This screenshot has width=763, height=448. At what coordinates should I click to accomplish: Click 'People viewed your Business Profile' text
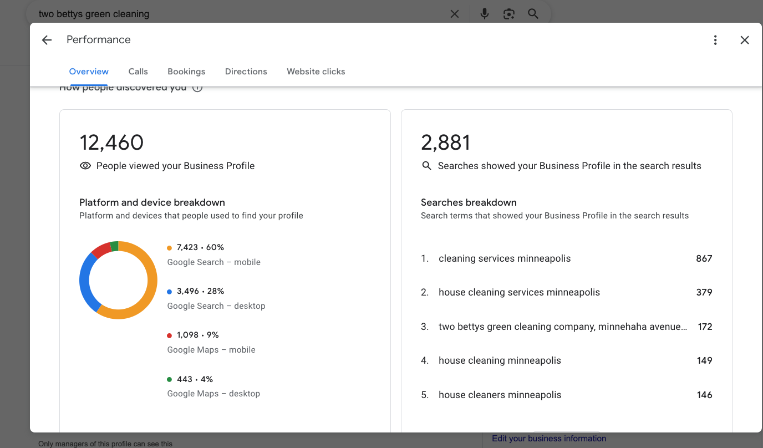[x=175, y=166]
